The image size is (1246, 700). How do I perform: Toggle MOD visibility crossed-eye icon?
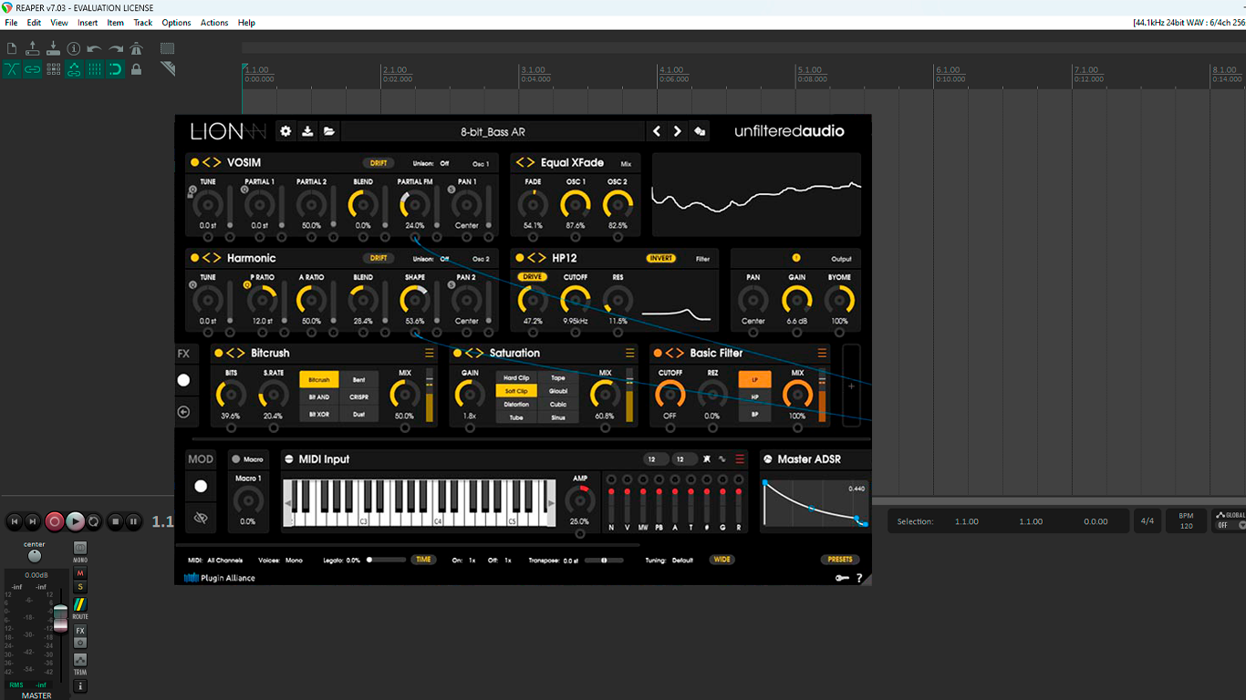tap(201, 518)
